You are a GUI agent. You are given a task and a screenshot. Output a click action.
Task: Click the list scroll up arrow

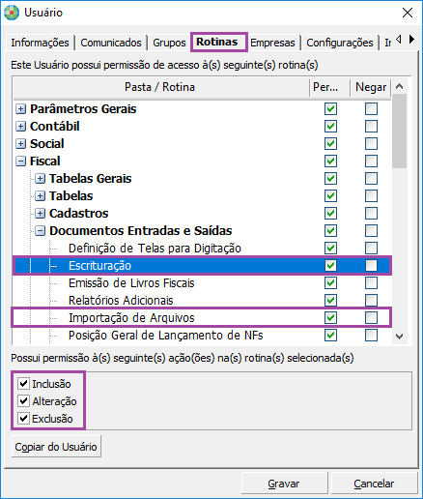pos(400,86)
